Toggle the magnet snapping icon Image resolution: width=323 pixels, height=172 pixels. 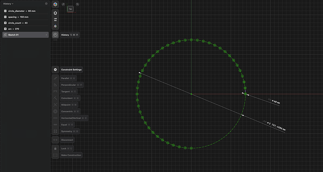(55, 13)
